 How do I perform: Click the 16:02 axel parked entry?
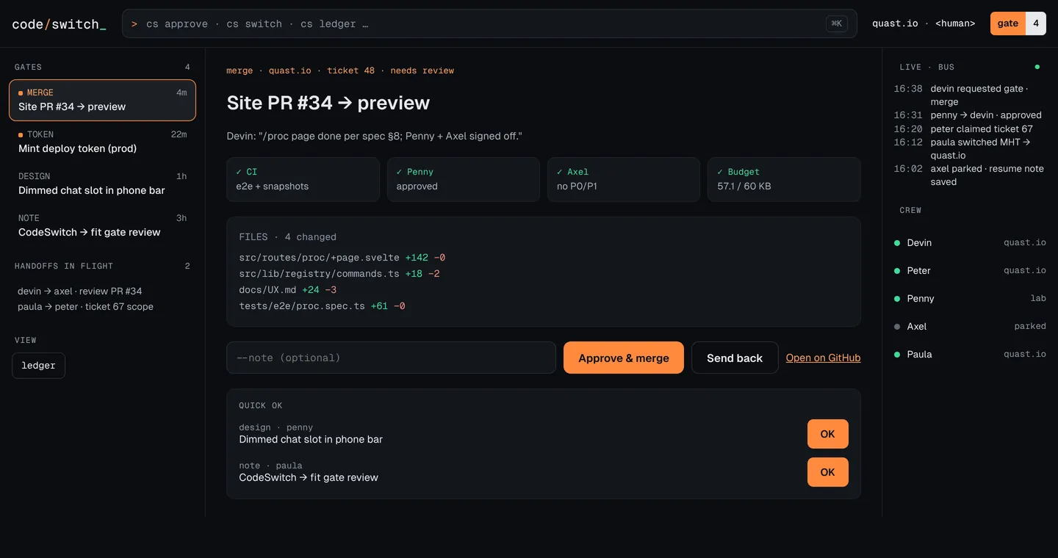(x=969, y=175)
